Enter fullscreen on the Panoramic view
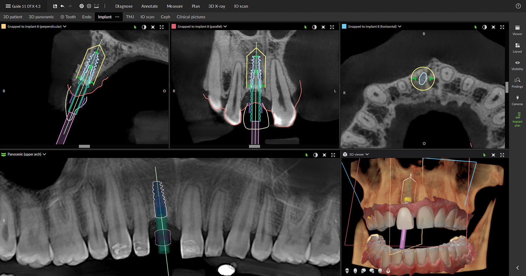Image resolution: width=526 pixels, height=276 pixels. point(333,154)
